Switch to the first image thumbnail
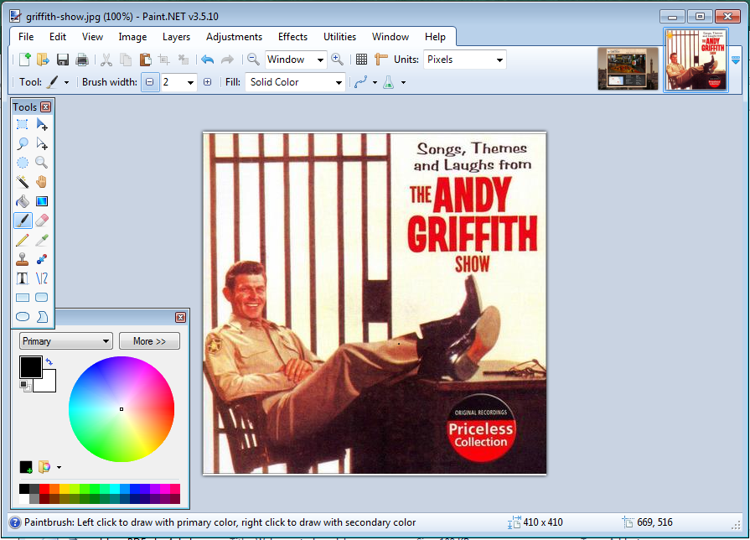 628,69
